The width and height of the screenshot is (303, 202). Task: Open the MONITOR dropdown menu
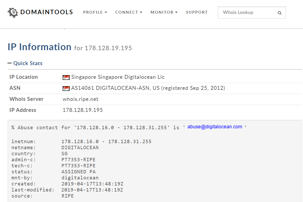[164, 12]
